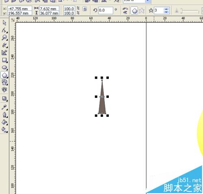Select the Zoom magnifier tool
Image resolution: width=203 pixels, height=194 pixels.
tap(4, 38)
